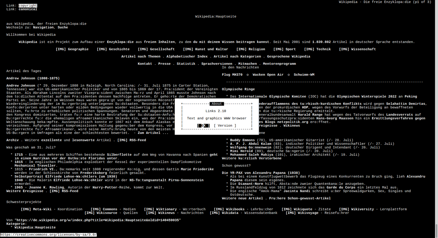Open the Statistik link
Image resolution: width=438 pixels, height=238 pixels.
[x=186, y=64]
